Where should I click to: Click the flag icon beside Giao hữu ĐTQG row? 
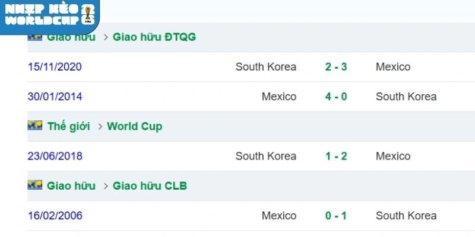[x=34, y=37]
